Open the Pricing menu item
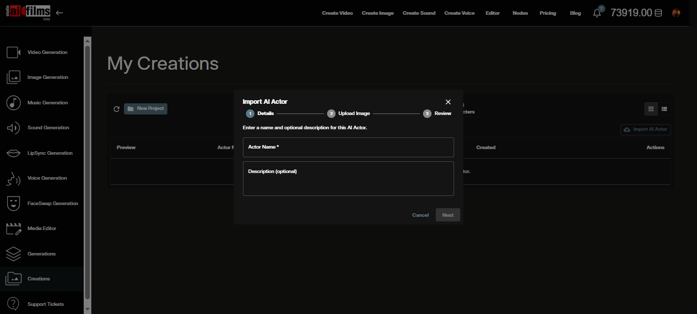This screenshot has width=697, height=314. (547, 13)
